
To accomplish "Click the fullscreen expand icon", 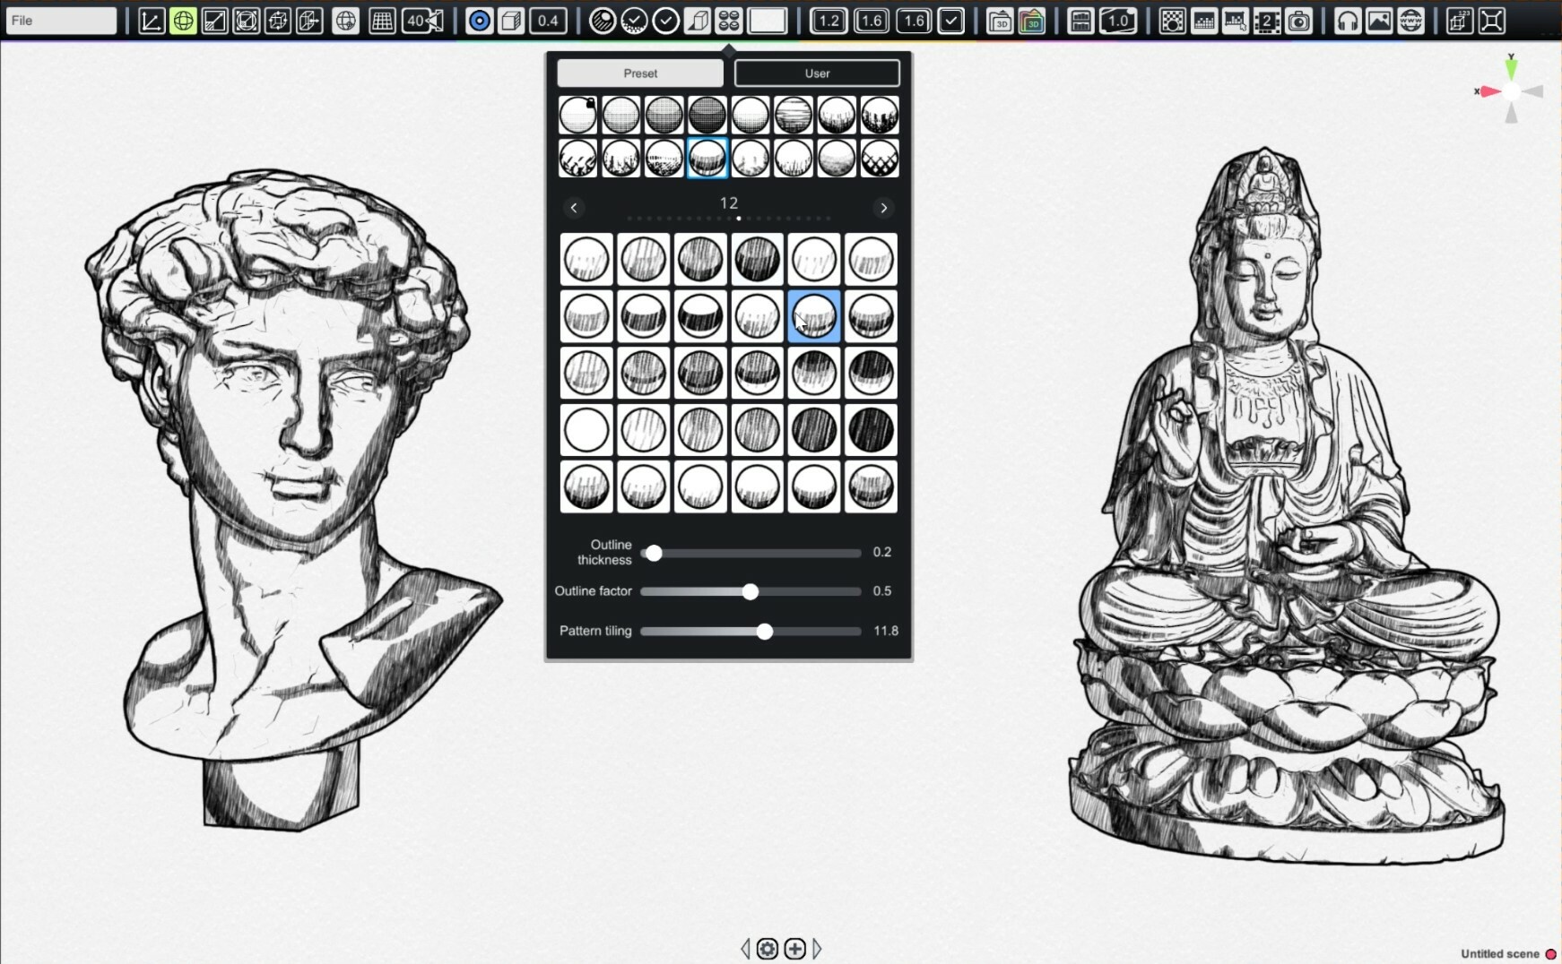I will [1491, 21].
